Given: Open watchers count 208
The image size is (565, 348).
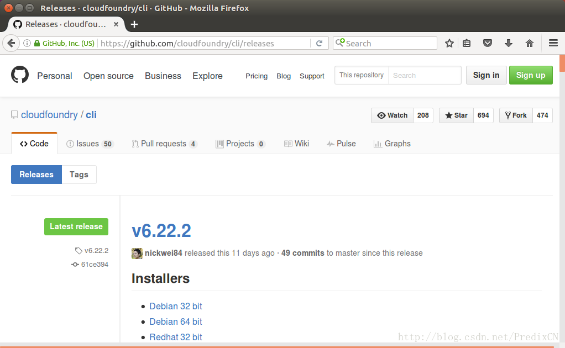Looking at the screenshot, I should point(423,115).
